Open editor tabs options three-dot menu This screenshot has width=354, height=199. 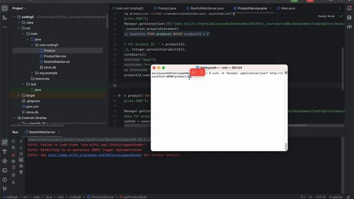click(x=340, y=8)
